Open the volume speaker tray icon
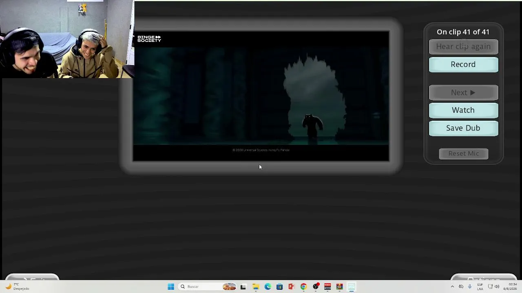Image resolution: width=522 pixels, height=293 pixels. pyautogui.click(x=497, y=287)
